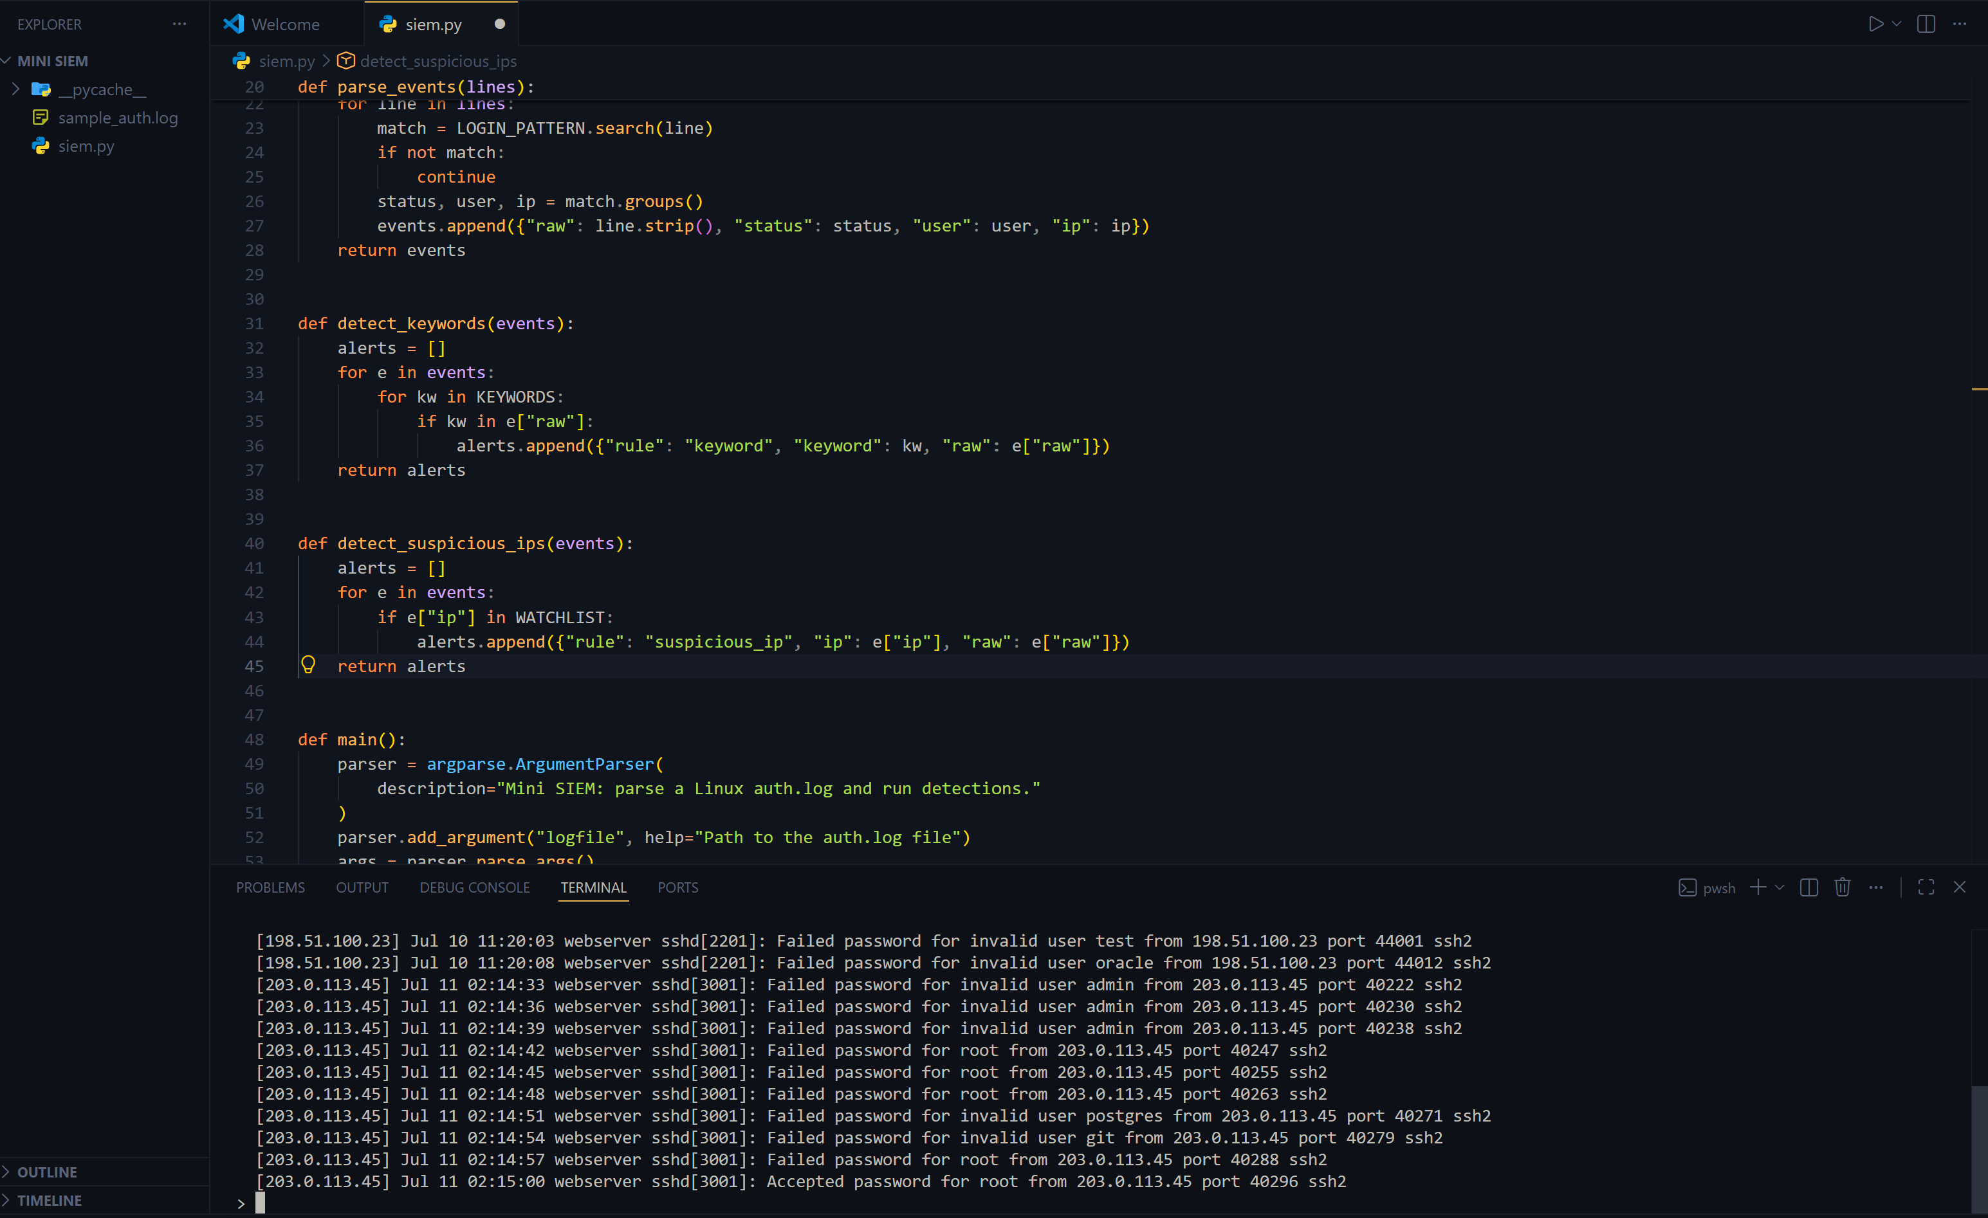Expand the OUTLINE section
This screenshot has width=1988, height=1218.
tap(47, 1172)
